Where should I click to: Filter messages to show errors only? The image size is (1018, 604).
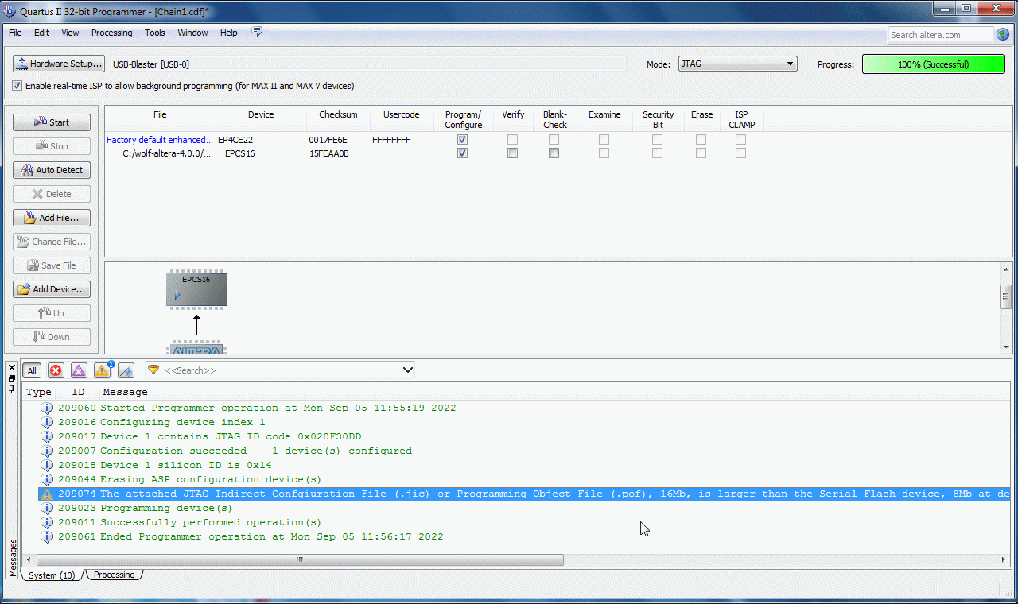(x=56, y=370)
